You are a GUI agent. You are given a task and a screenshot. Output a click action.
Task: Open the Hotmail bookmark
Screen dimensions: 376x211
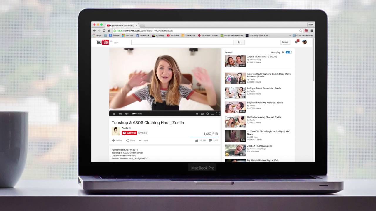[x=128, y=35]
